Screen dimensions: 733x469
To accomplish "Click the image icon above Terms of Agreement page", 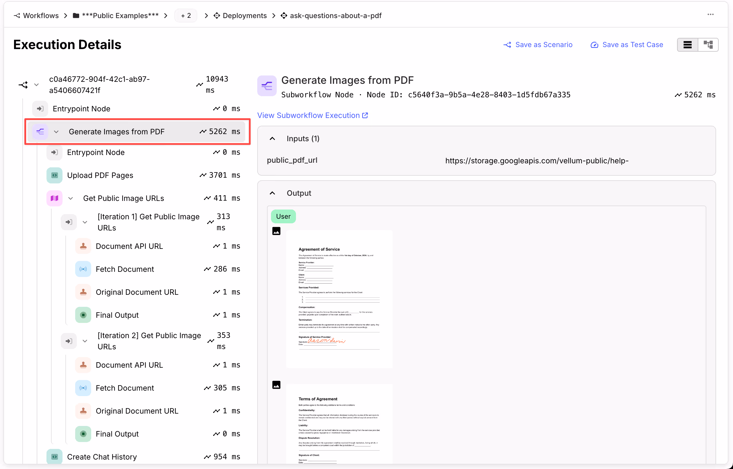I will coord(276,385).
